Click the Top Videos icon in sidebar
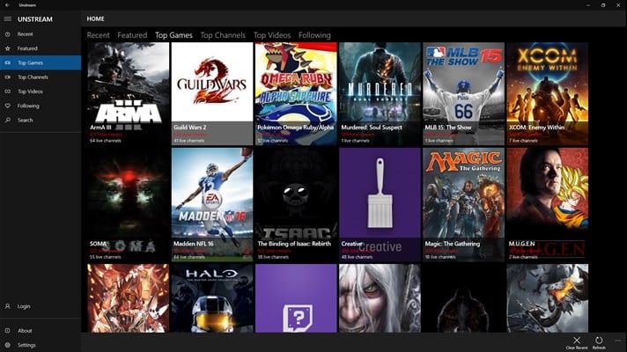The width and height of the screenshot is (627, 352). point(8,92)
